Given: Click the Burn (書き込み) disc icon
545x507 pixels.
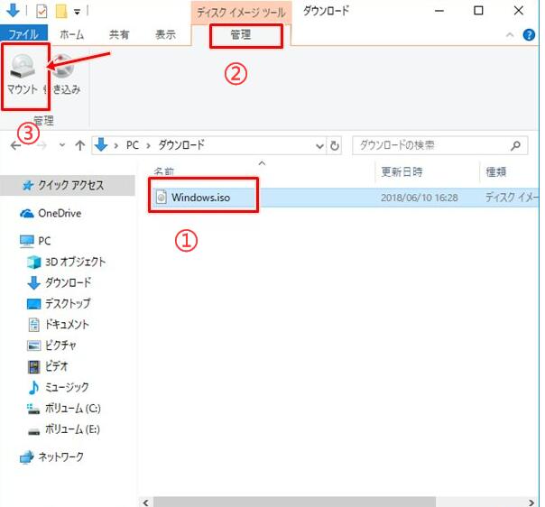Looking at the screenshot, I should pyautogui.click(x=63, y=65).
